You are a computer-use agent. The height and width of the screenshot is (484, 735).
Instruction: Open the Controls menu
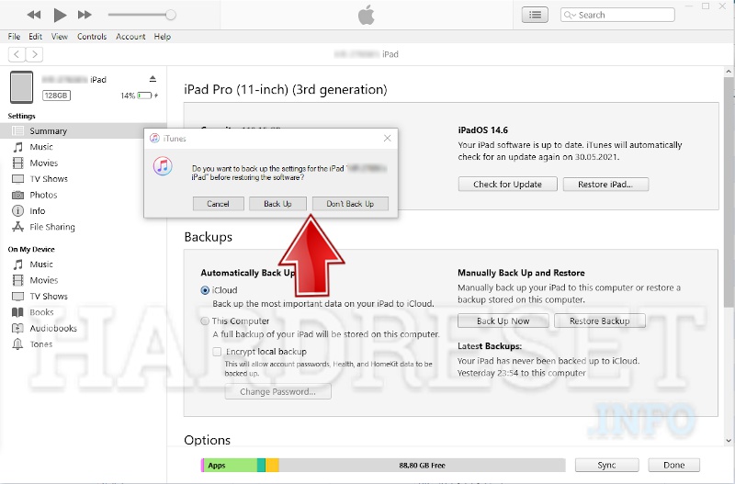(92, 37)
